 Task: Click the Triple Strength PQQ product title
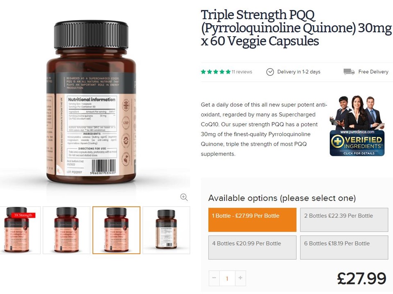coord(296,28)
